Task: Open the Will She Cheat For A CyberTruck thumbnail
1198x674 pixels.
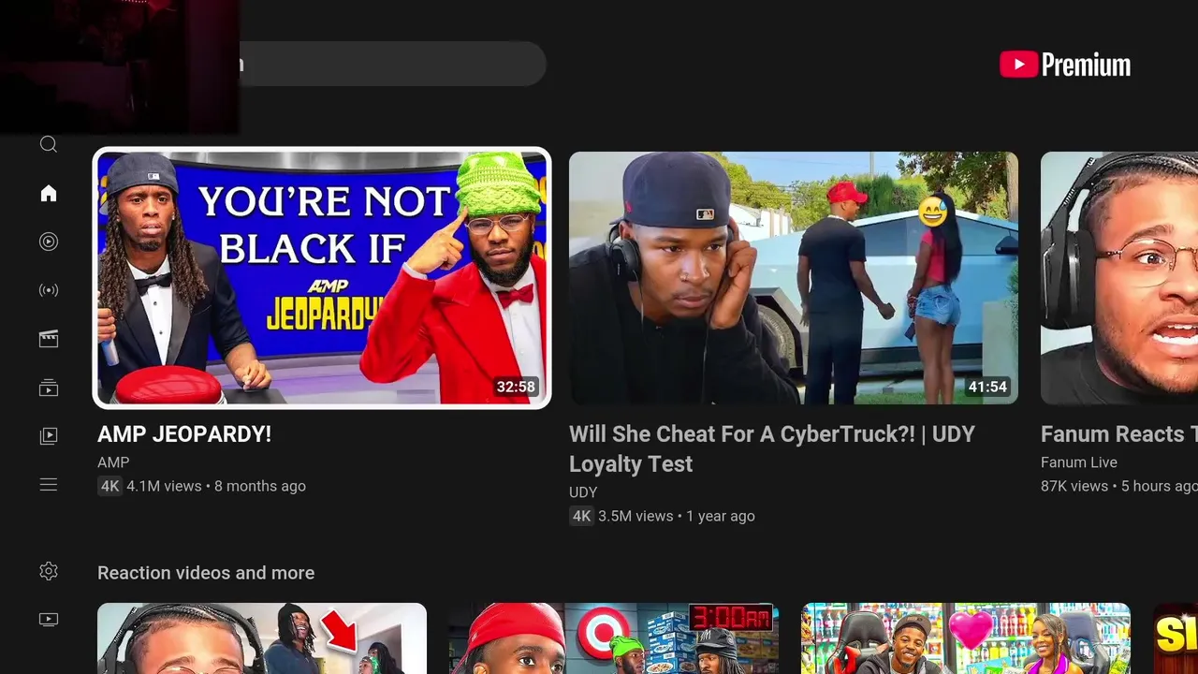Action: click(x=794, y=278)
